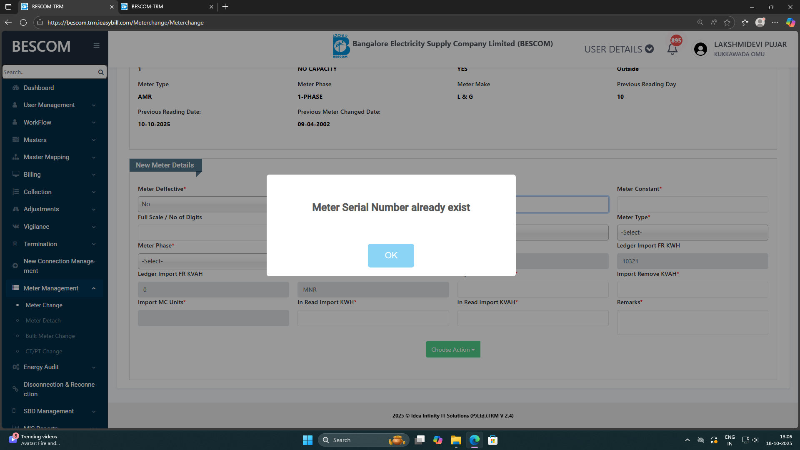Refresh the browser page
Image resolution: width=800 pixels, height=450 pixels.
click(23, 22)
